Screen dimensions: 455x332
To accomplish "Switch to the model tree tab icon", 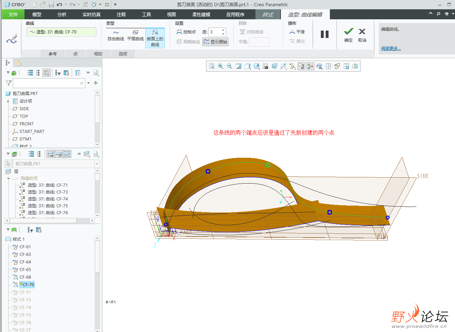I will tap(8, 63).
